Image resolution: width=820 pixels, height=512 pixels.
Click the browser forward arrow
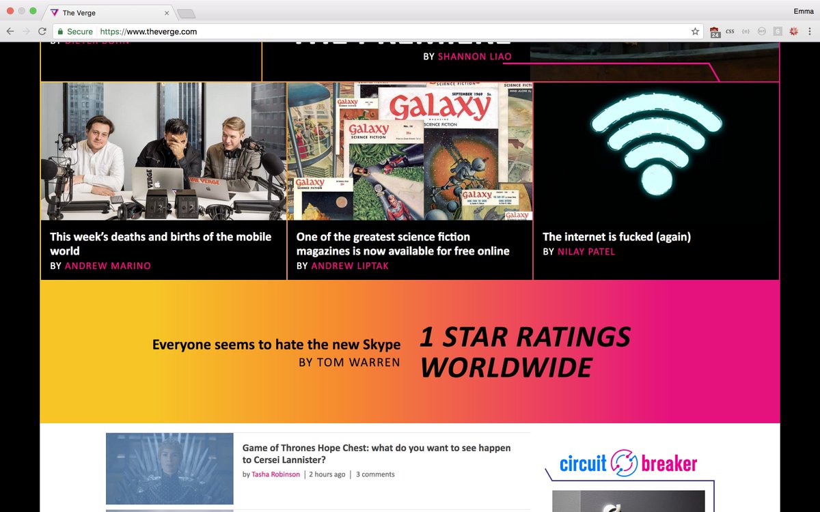pyautogui.click(x=27, y=31)
